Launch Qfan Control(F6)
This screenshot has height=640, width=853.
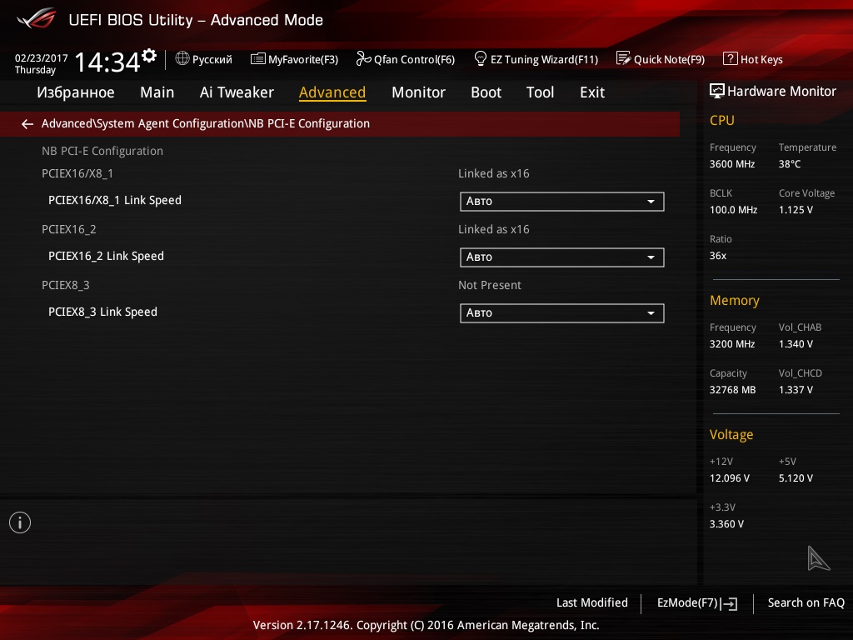[406, 59]
